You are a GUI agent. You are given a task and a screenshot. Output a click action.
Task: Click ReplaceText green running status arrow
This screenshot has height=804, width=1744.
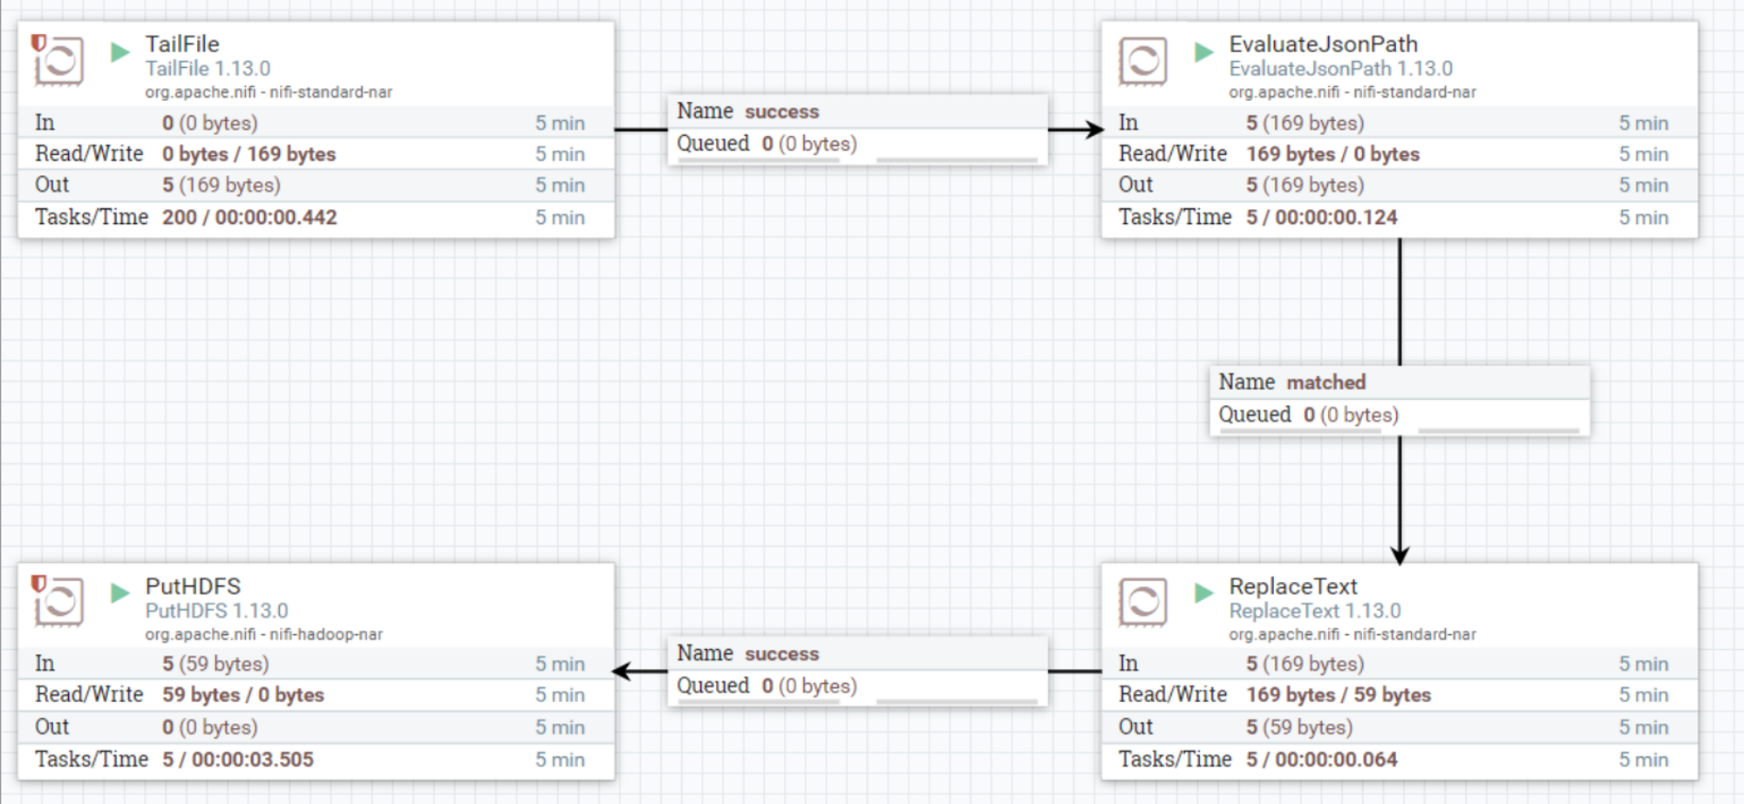[x=1204, y=594]
